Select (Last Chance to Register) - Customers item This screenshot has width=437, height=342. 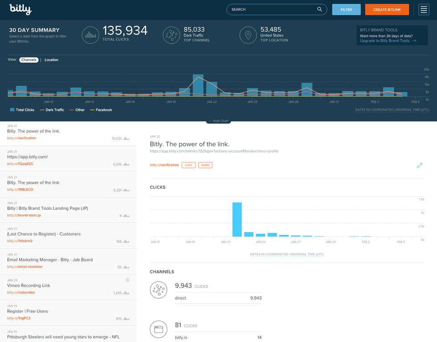(x=44, y=234)
